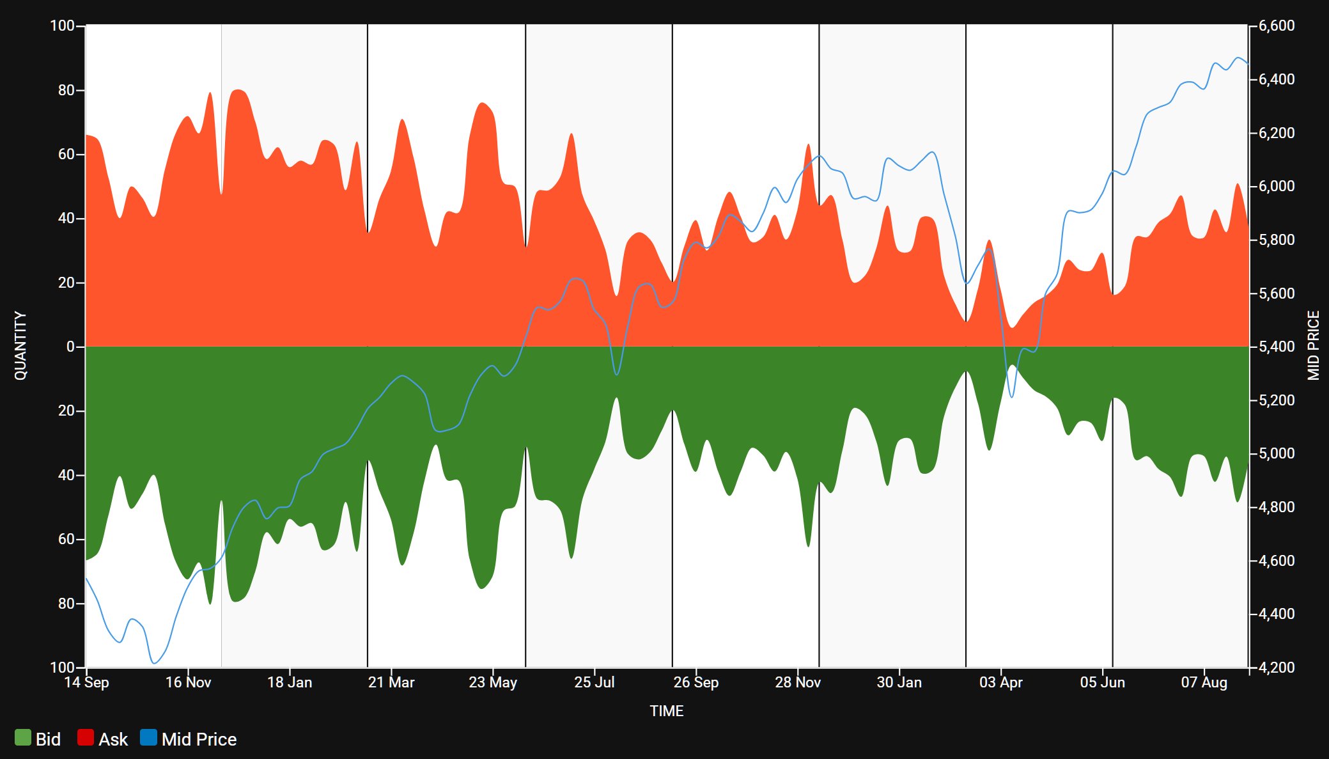Toggle the Mid Price blue swatch
Screen dimensions: 1329x759
(x=148, y=738)
